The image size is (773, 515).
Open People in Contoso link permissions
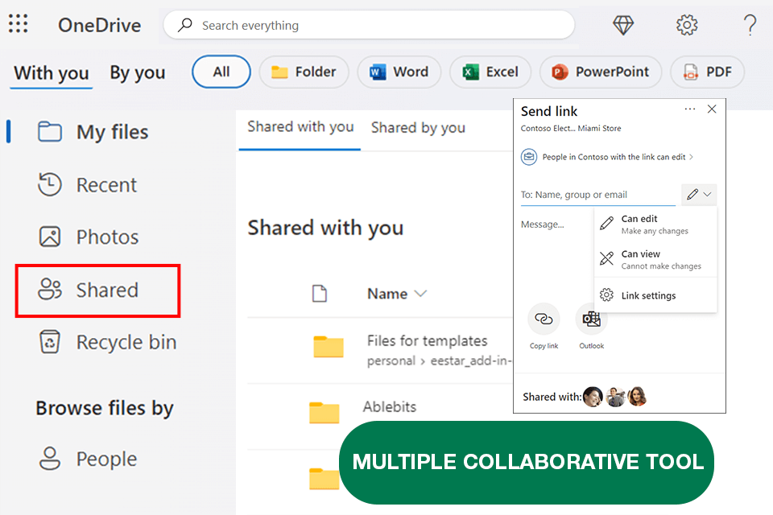coord(607,157)
